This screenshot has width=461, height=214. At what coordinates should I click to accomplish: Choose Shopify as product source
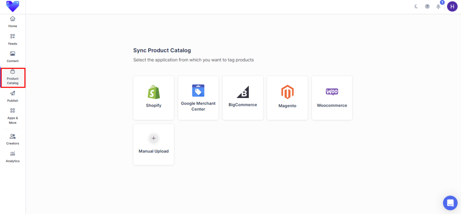coord(154,98)
